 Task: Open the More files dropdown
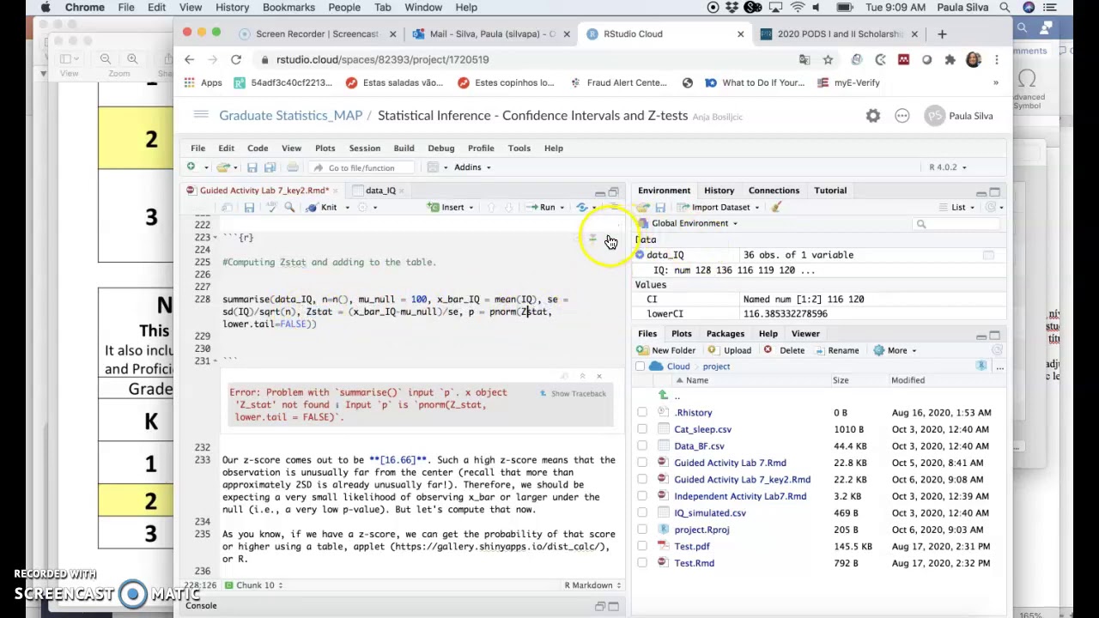(896, 350)
